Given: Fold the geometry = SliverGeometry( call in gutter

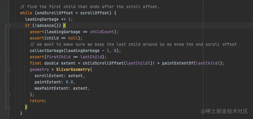Looking at the screenshot, I should pos(9,70).
